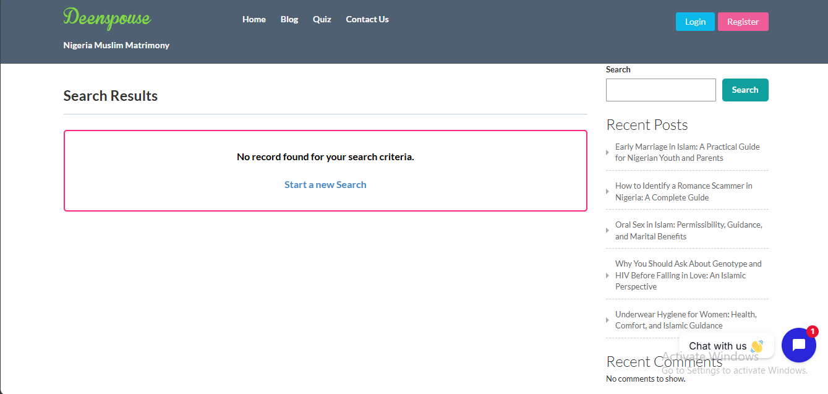Read 'Oral Sex in Islam' article
The height and width of the screenshot is (394, 828).
[688, 230]
